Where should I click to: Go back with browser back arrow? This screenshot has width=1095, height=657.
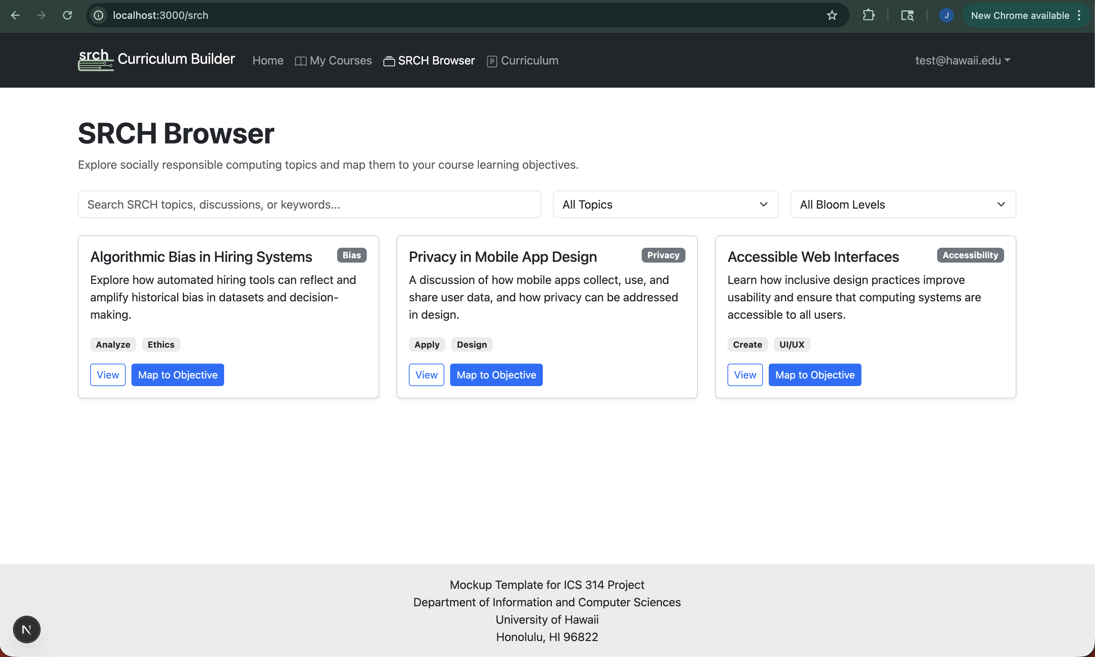[x=16, y=16]
